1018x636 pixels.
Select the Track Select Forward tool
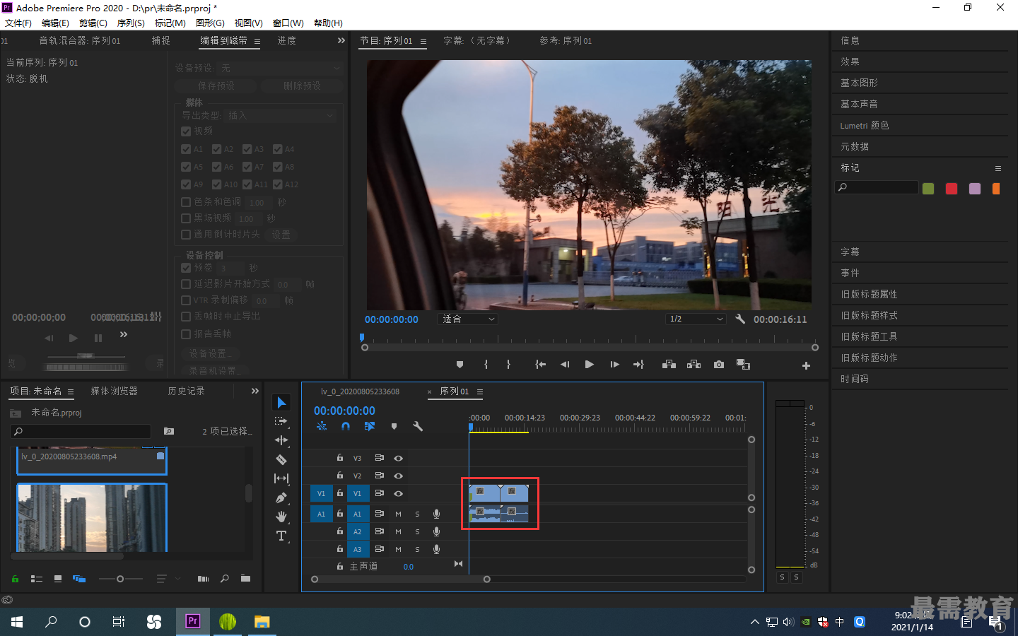(281, 421)
